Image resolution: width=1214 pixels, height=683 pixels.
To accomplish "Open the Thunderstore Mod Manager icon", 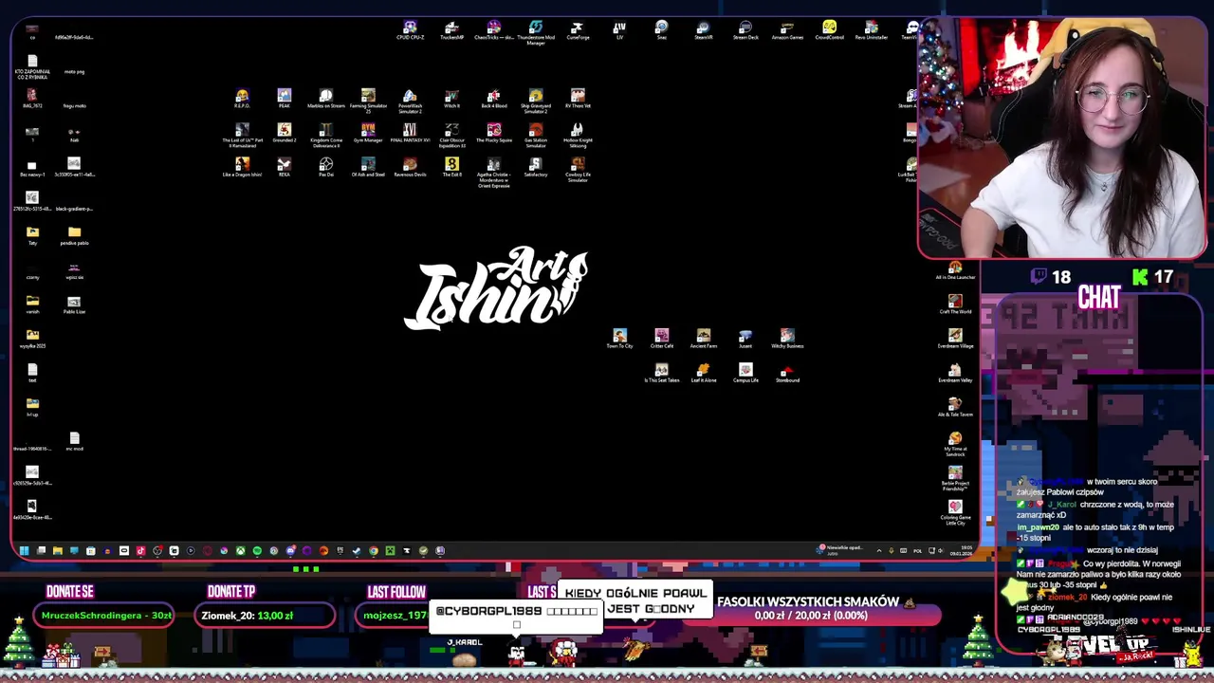I will pyautogui.click(x=536, y=32).
